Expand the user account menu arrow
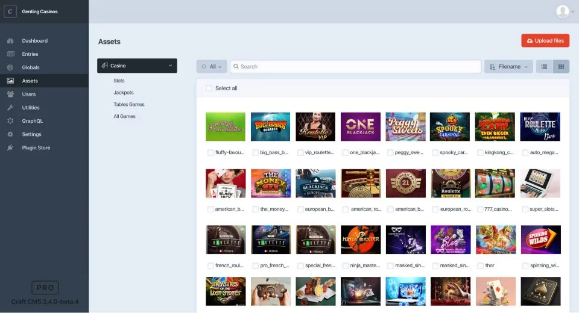579x313 pixels. [x=573, y=12]
